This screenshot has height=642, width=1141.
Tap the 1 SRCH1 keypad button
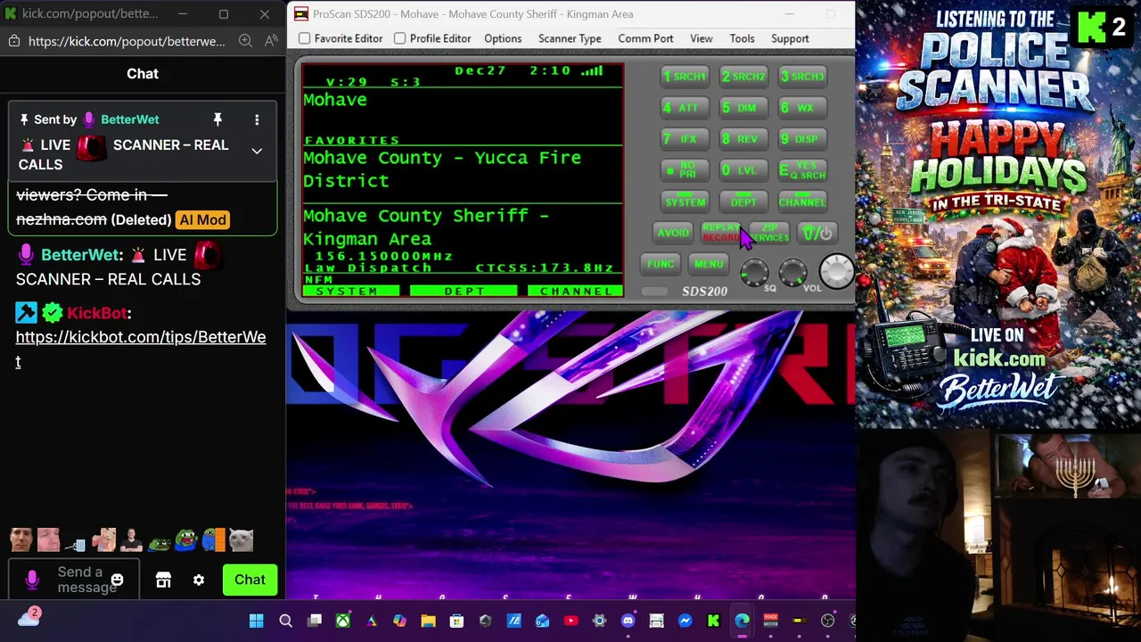pos(685,77)
